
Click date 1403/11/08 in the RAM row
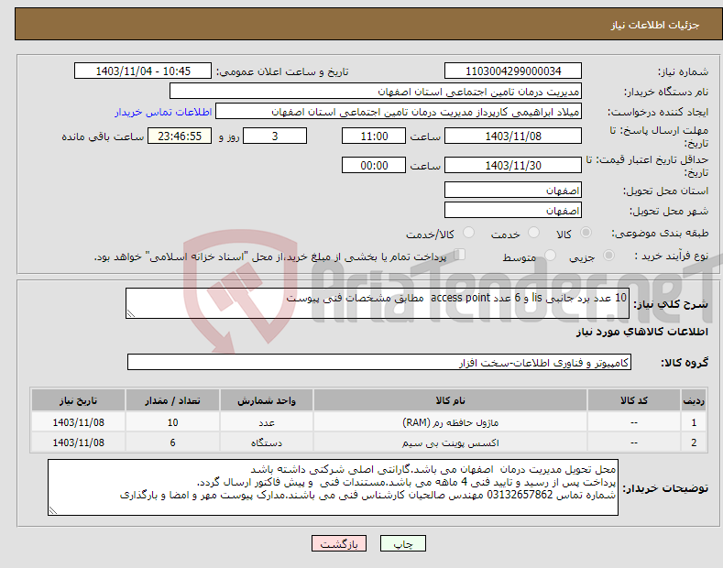pos(79,421)
